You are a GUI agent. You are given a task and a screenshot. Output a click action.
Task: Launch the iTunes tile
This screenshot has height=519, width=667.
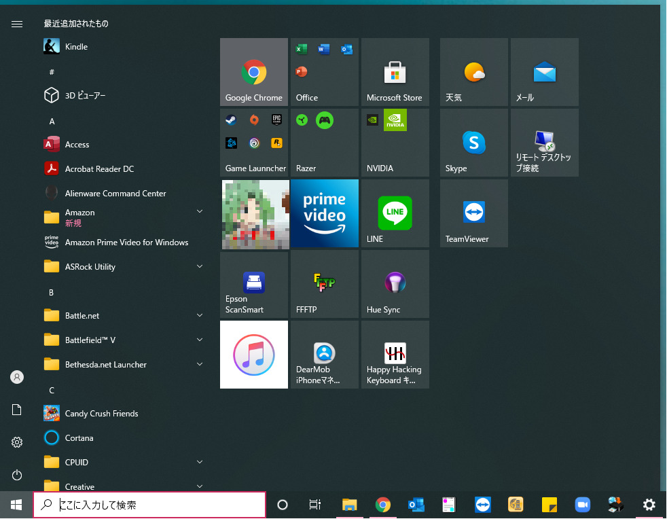[x=254, y=355]
